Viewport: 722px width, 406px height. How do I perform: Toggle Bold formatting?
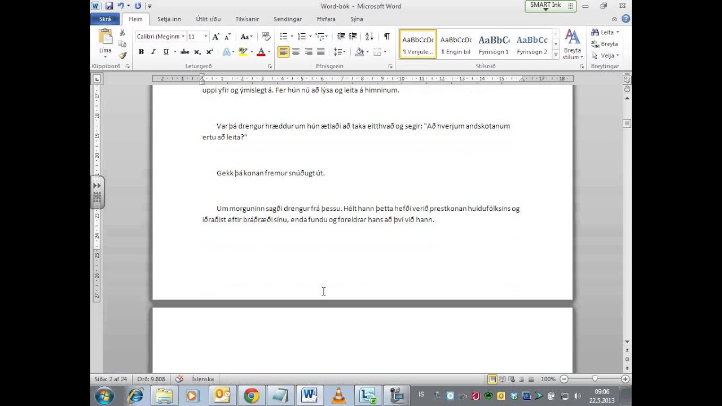(x=141, y=52)
